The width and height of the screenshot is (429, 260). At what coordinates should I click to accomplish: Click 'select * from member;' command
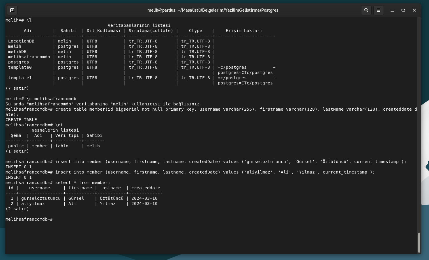click(x=83, y=183)
